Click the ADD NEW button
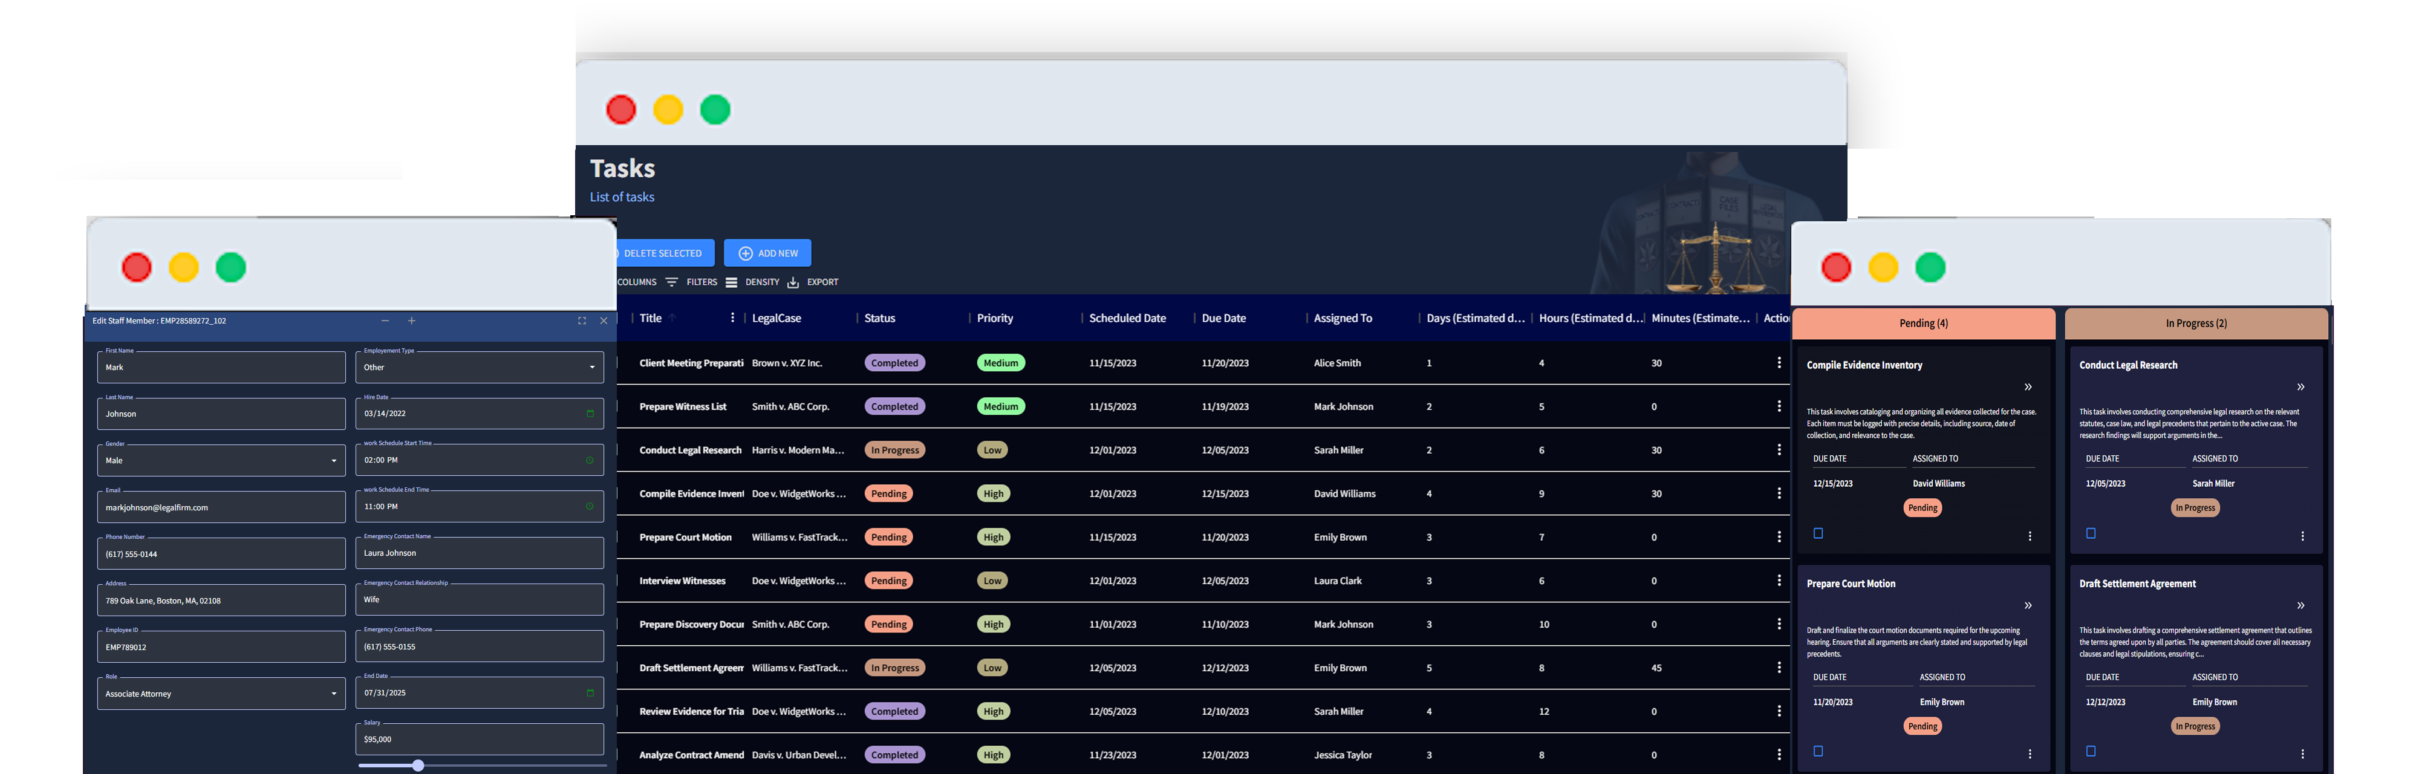 767,253
